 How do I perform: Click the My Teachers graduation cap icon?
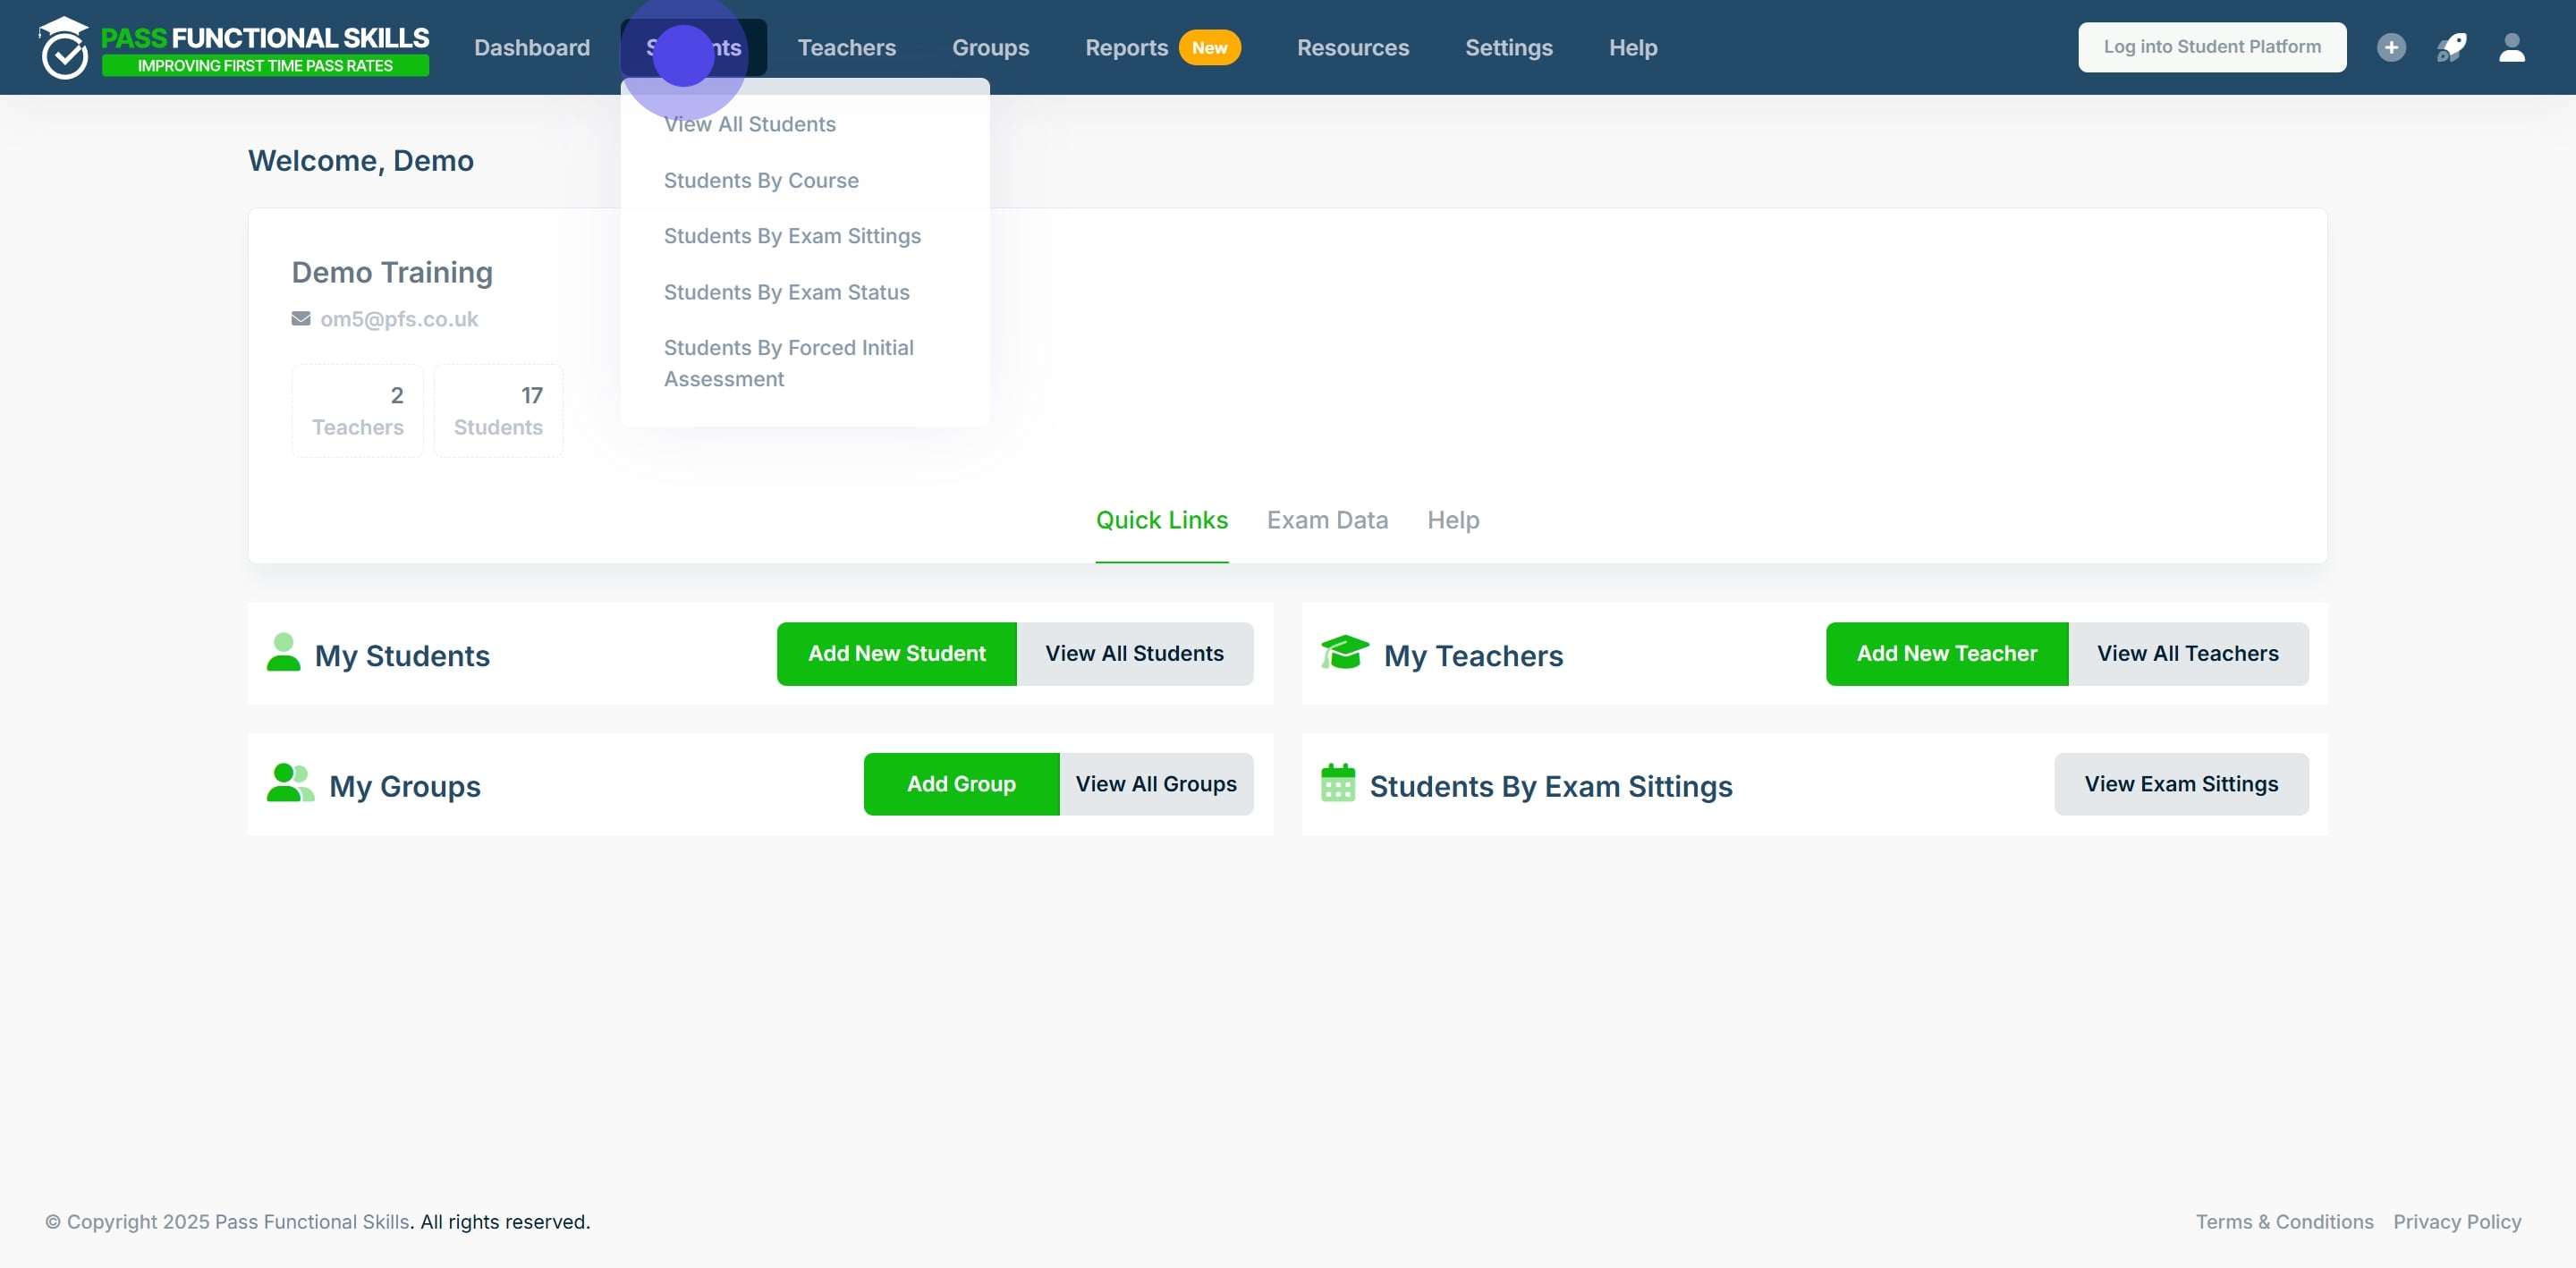(1344, 653)
